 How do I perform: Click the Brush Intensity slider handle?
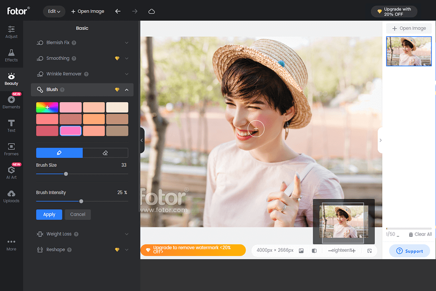[81, 201]
